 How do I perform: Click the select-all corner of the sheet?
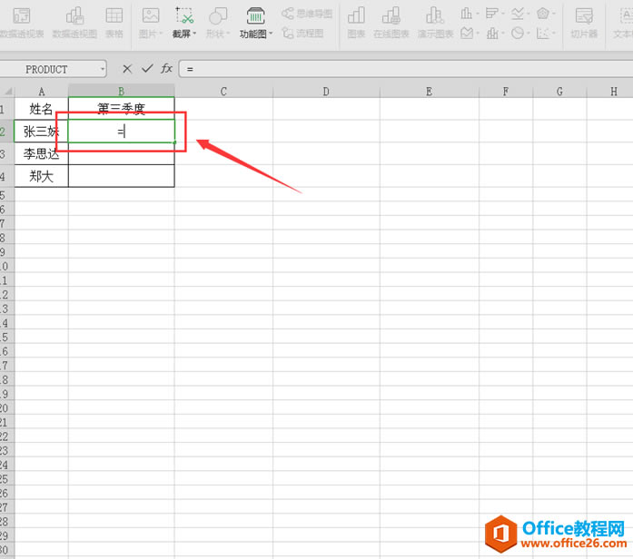click(x=7, y=91)
